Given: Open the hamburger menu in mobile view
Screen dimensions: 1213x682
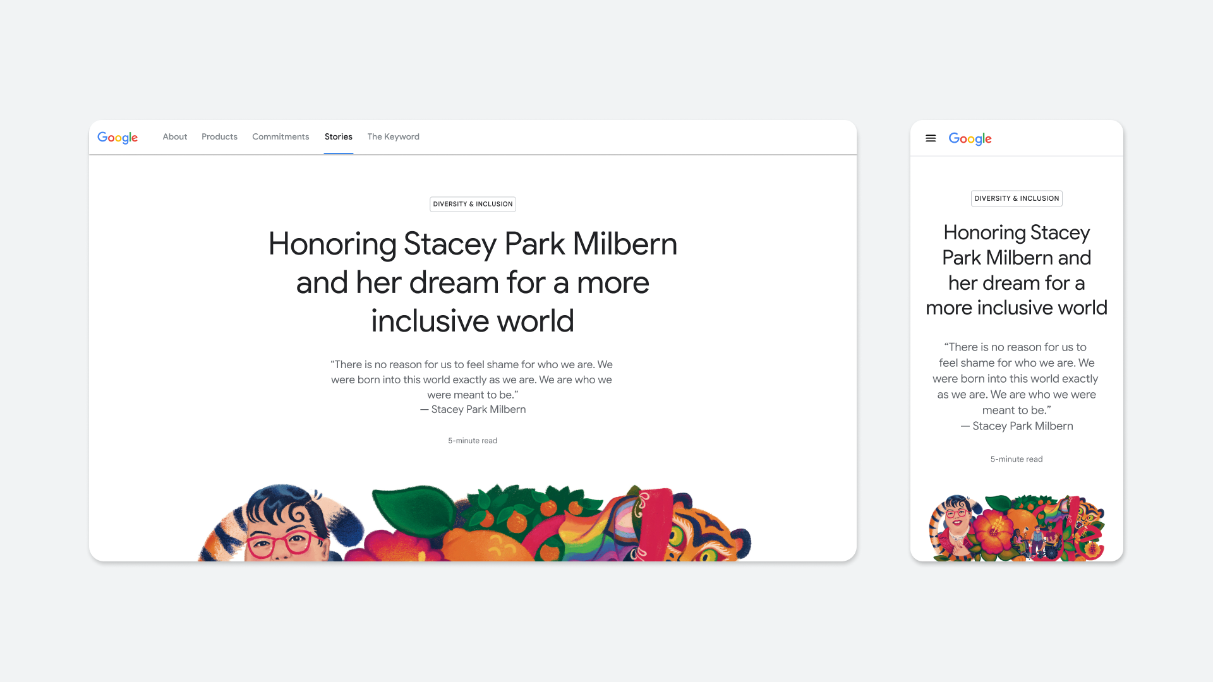Looking at the screenshot, I should coord(931,138).
